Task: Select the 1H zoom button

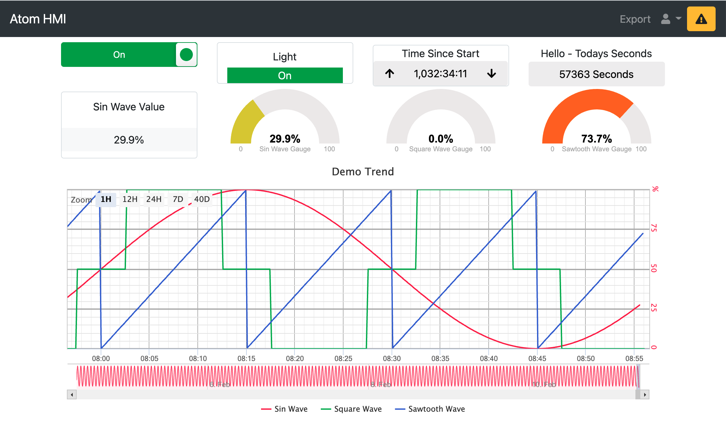Action: click(x=106, y=199)
